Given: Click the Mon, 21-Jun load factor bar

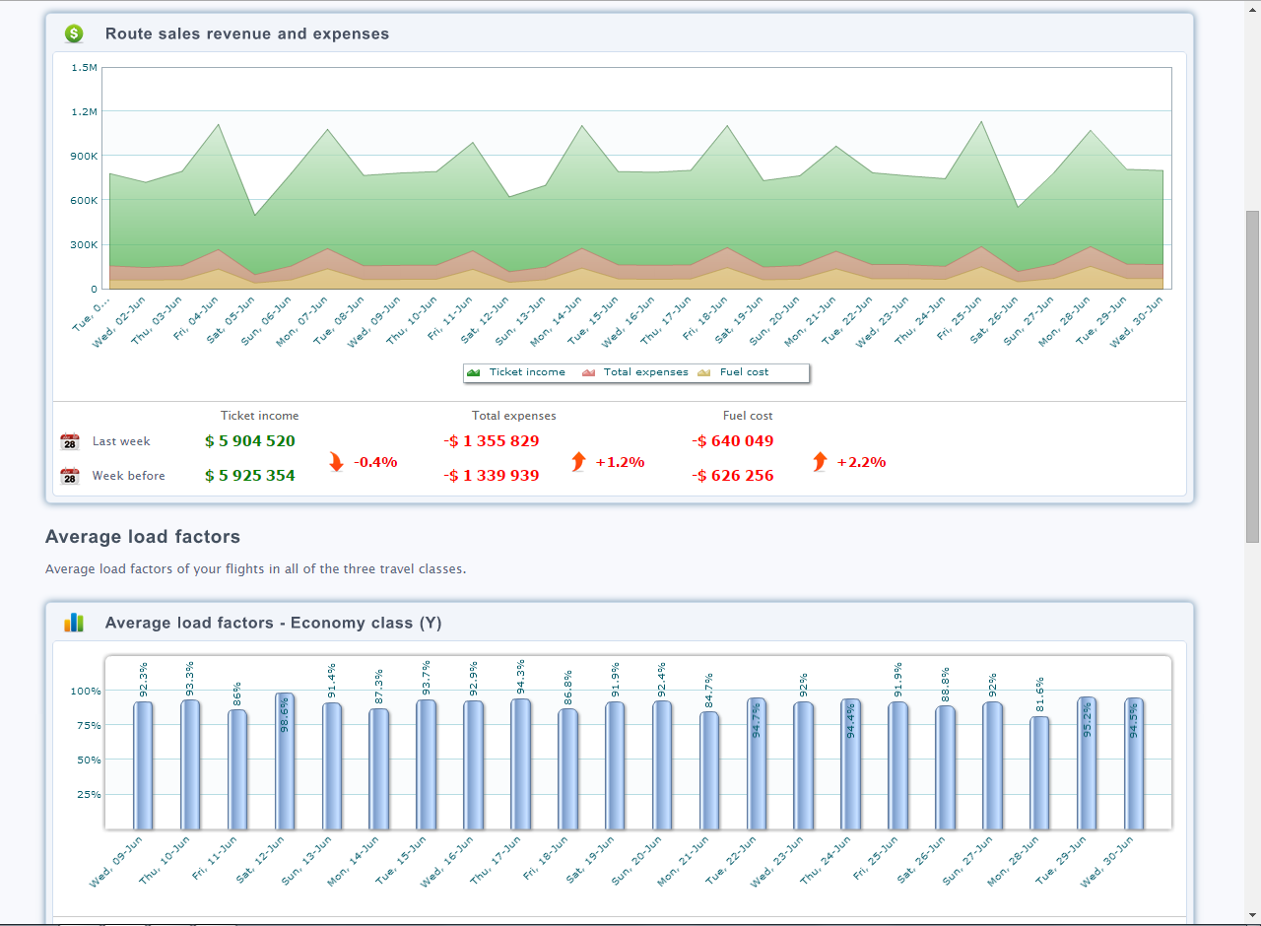Looking at the screenshot, I should (x=709, y=770).
